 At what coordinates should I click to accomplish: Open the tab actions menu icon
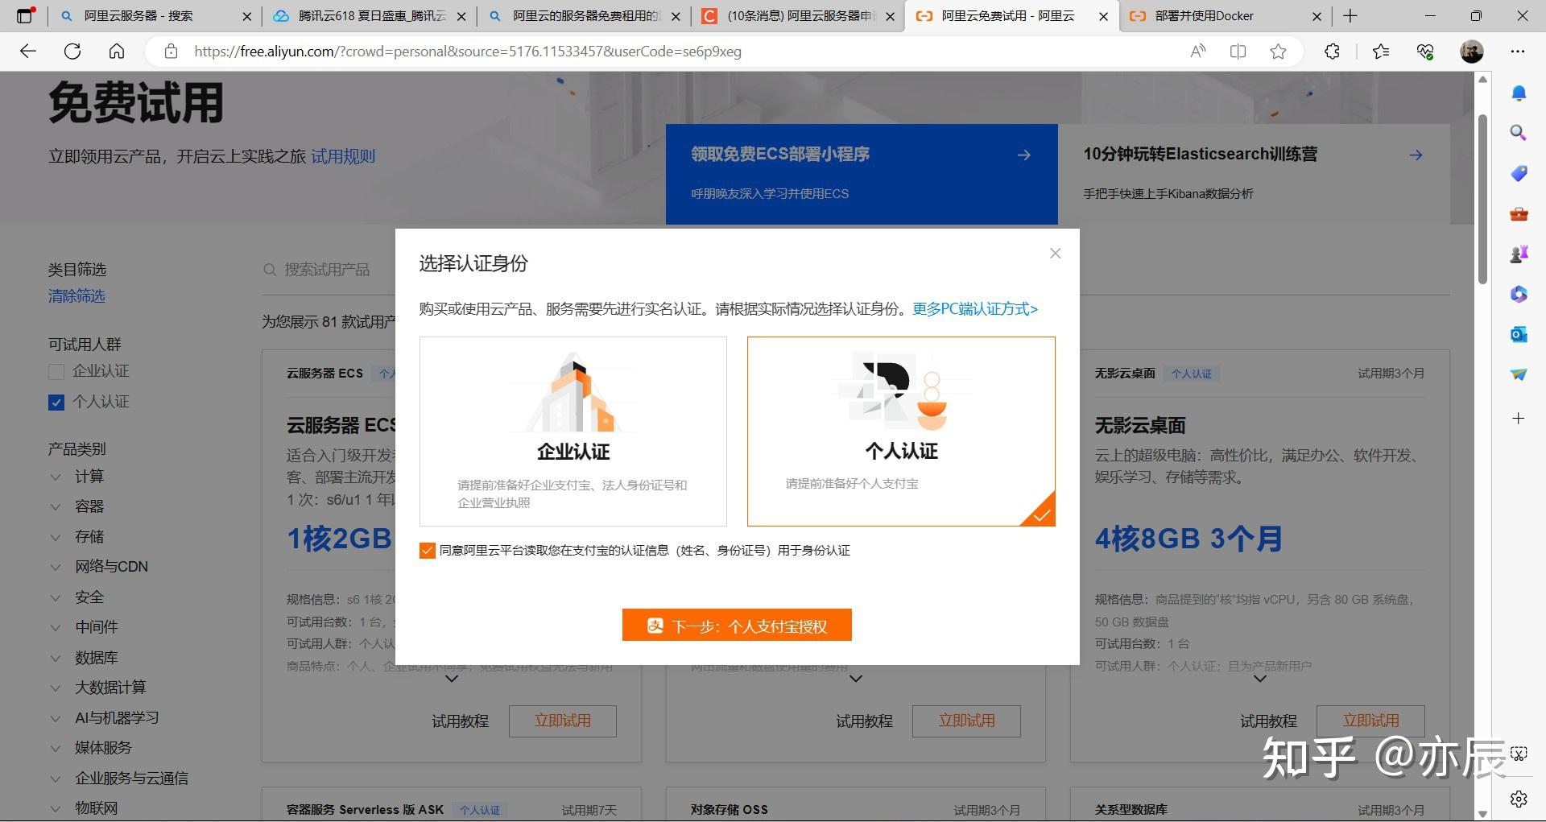[25, 15]
